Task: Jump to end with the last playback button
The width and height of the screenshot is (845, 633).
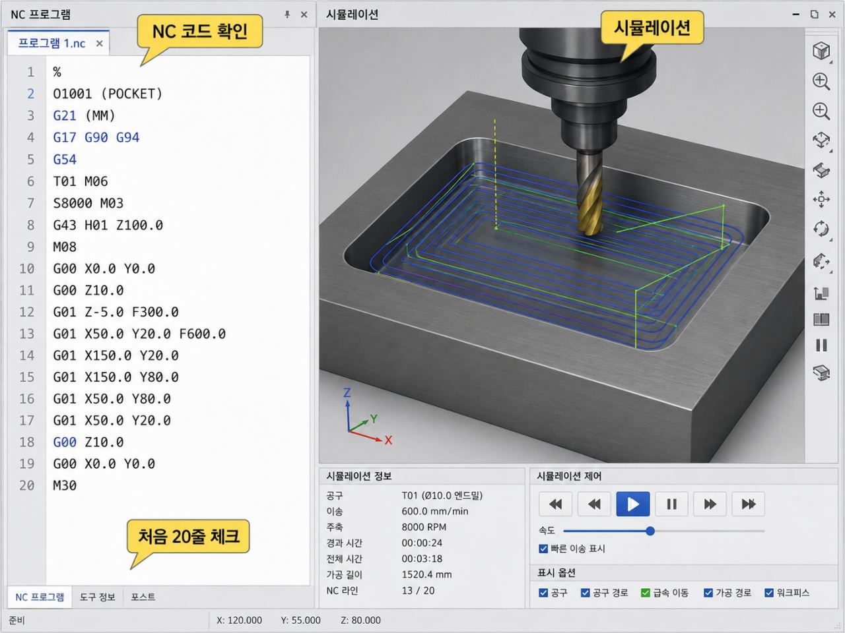Action: click(749, 504)
